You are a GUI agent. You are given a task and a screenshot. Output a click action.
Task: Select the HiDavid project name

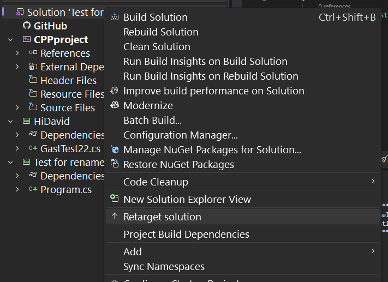[x=52, y=121]
